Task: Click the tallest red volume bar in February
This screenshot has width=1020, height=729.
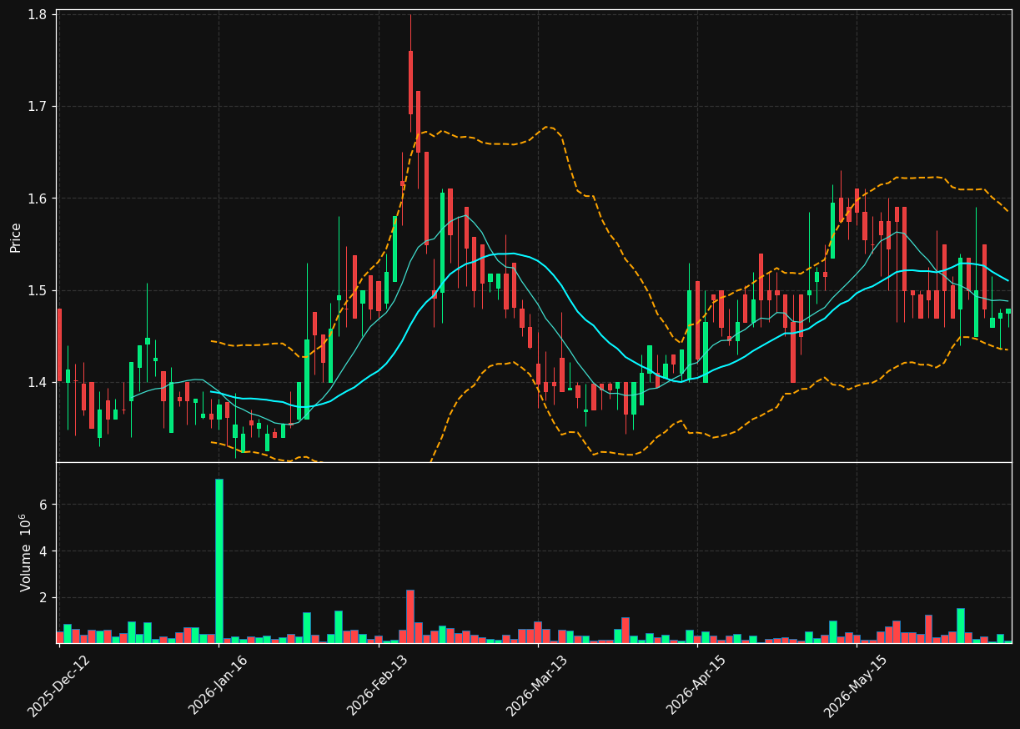Action: coord(410,616)
